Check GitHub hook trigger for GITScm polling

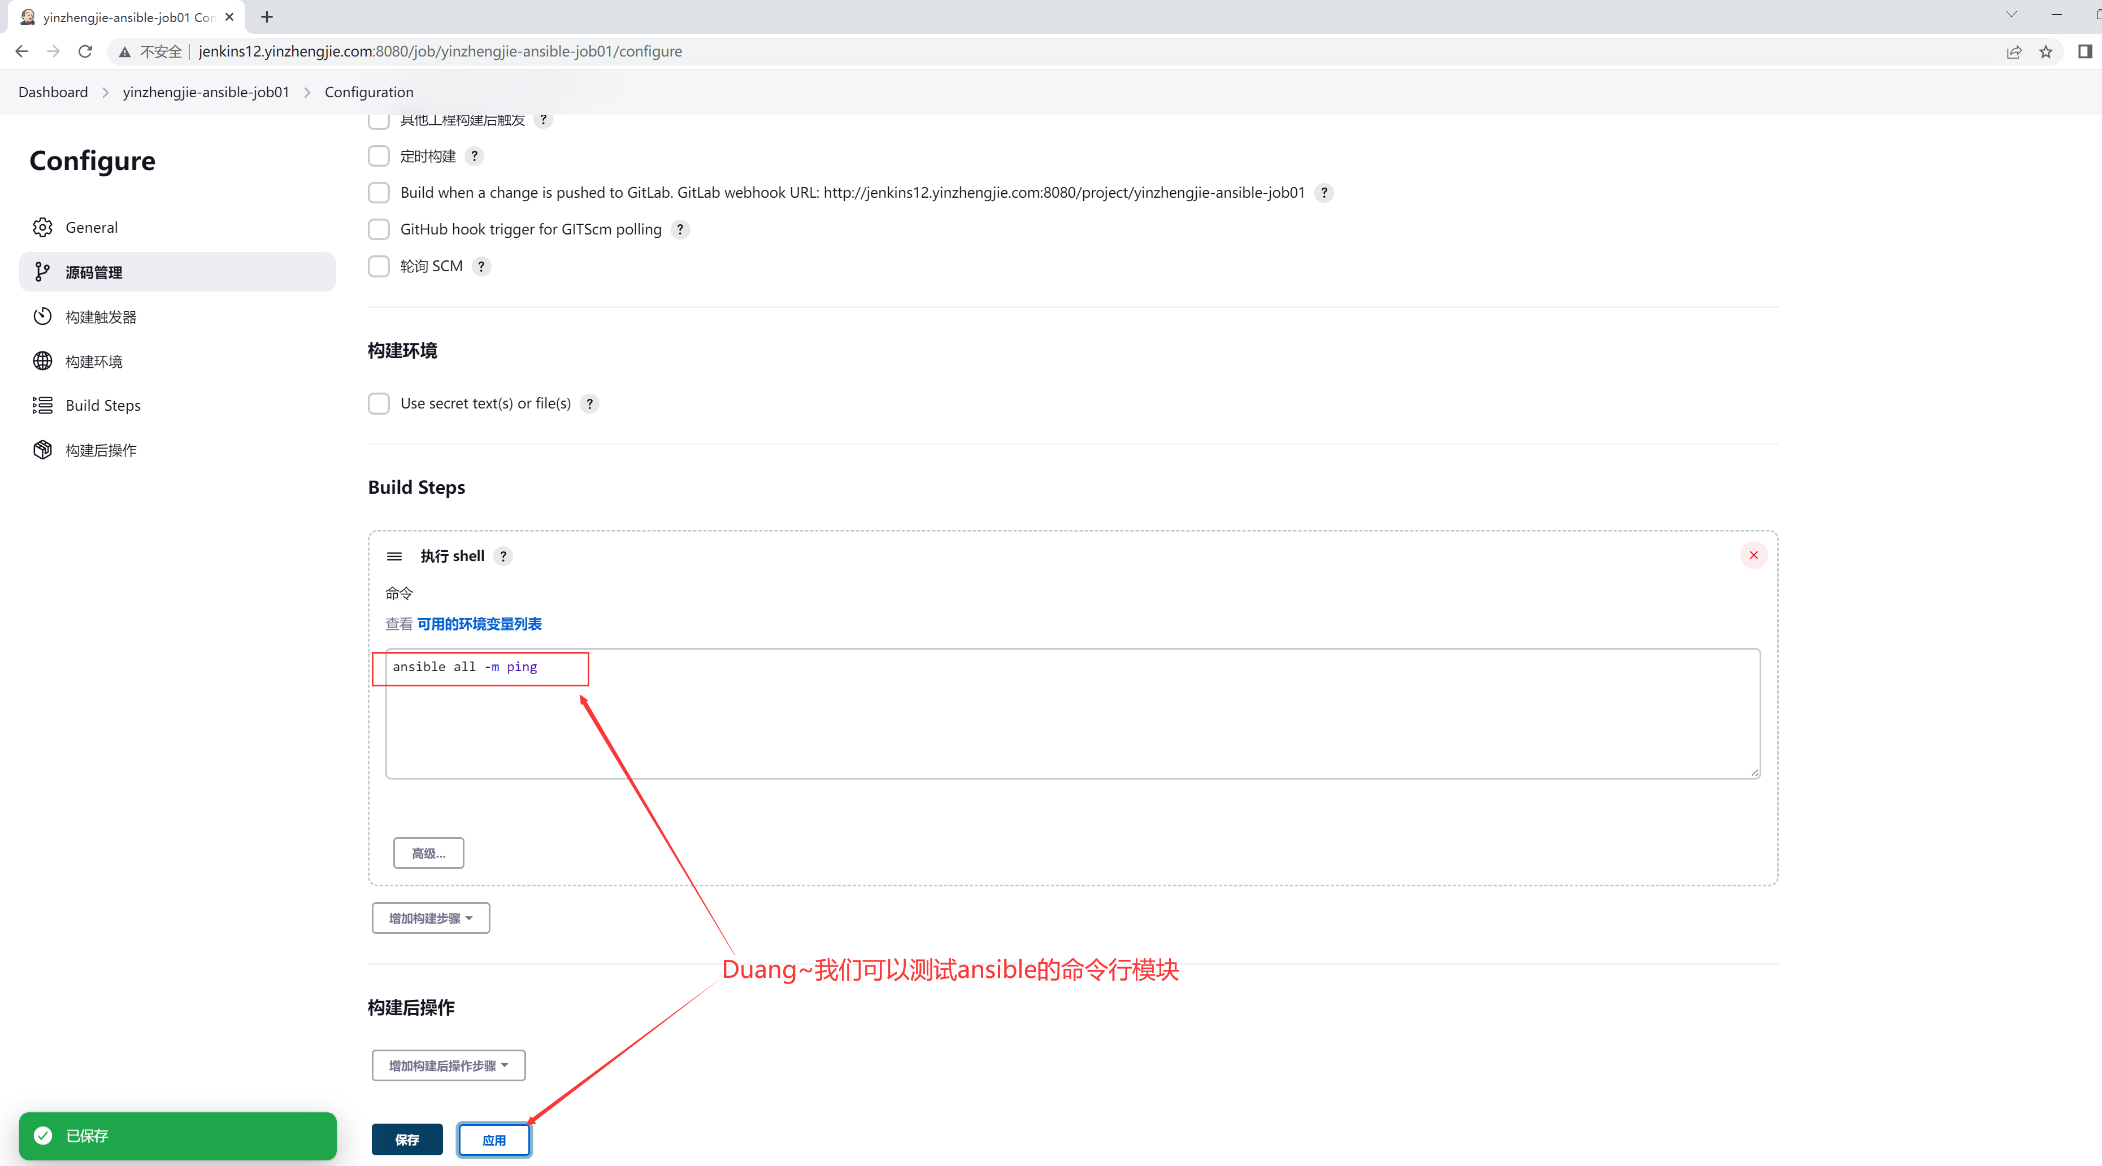click(379, 229)
